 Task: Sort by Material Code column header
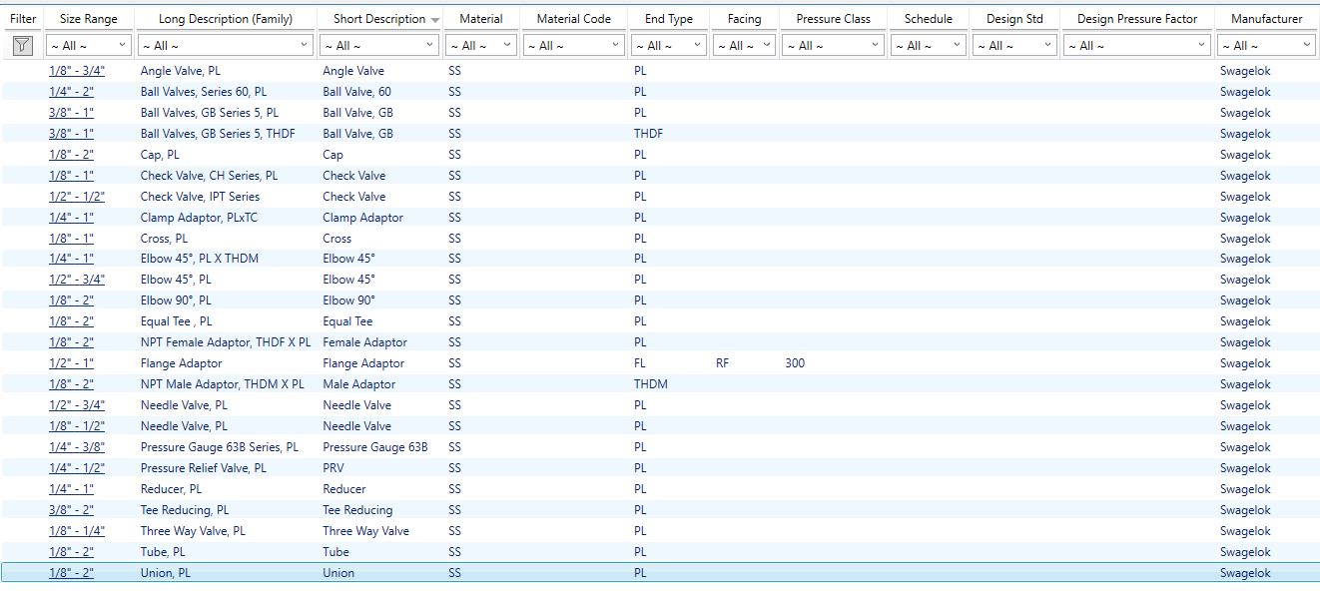[574, 19]
